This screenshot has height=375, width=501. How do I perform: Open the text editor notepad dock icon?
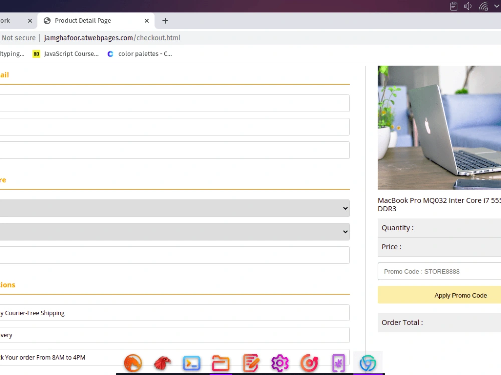[250, 363]
